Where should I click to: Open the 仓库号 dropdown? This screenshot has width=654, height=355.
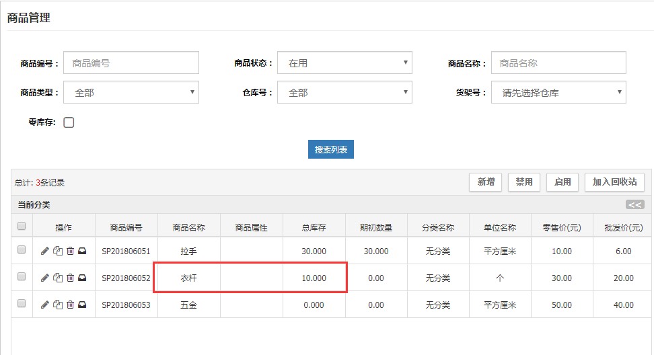(x=344, y=93)
